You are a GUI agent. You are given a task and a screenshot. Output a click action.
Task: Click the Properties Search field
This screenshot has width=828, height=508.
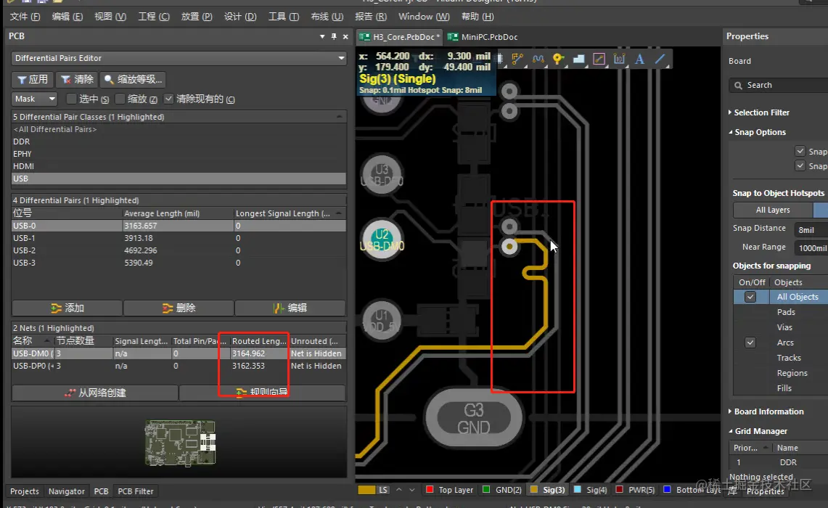click(x=779, y=85)
